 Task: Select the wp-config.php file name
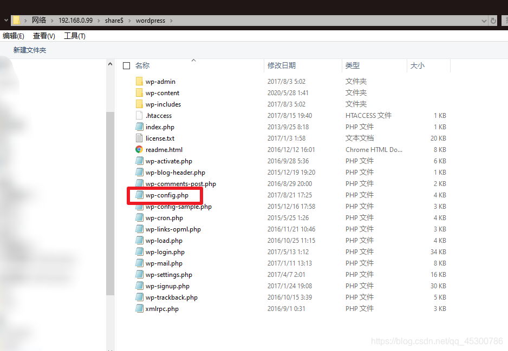tap(167, 195)
